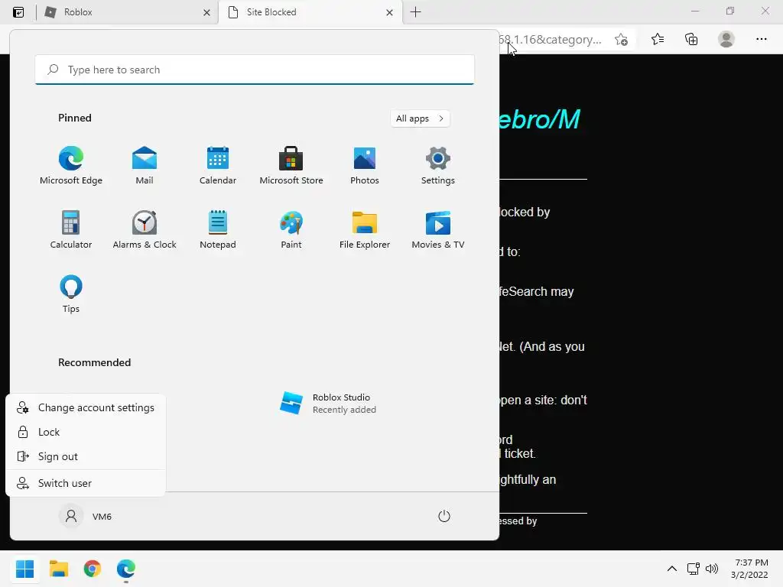Open Microsoft Edge from pinned apps
The image size is (783, 587).
point(71,166)
